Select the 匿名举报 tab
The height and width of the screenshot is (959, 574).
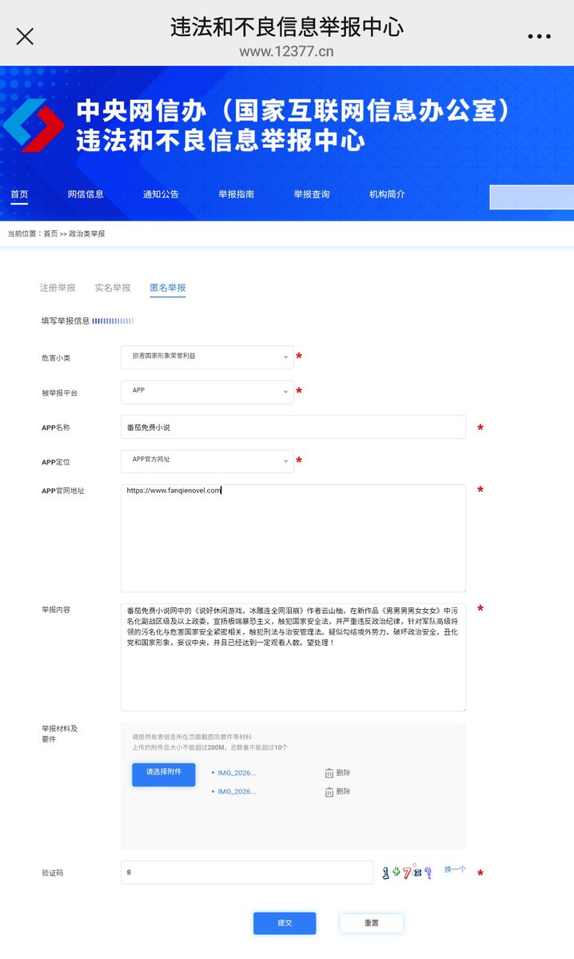pos(167,288)
